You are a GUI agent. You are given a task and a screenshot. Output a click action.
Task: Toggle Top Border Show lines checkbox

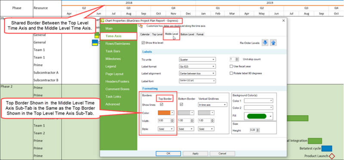pyautogui.click(x=162, y=105)
